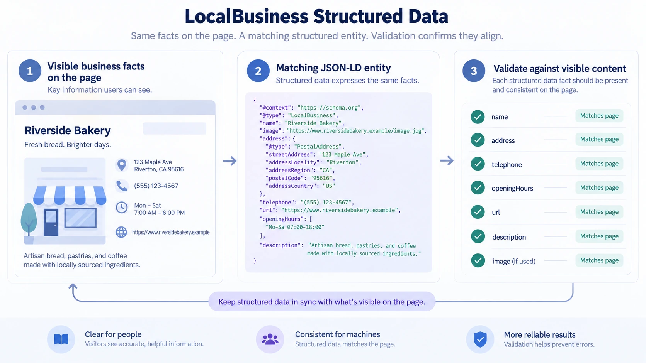
Task: Click the LocalBusiness Structured Data main title
Action: click(x=316, y=17)
